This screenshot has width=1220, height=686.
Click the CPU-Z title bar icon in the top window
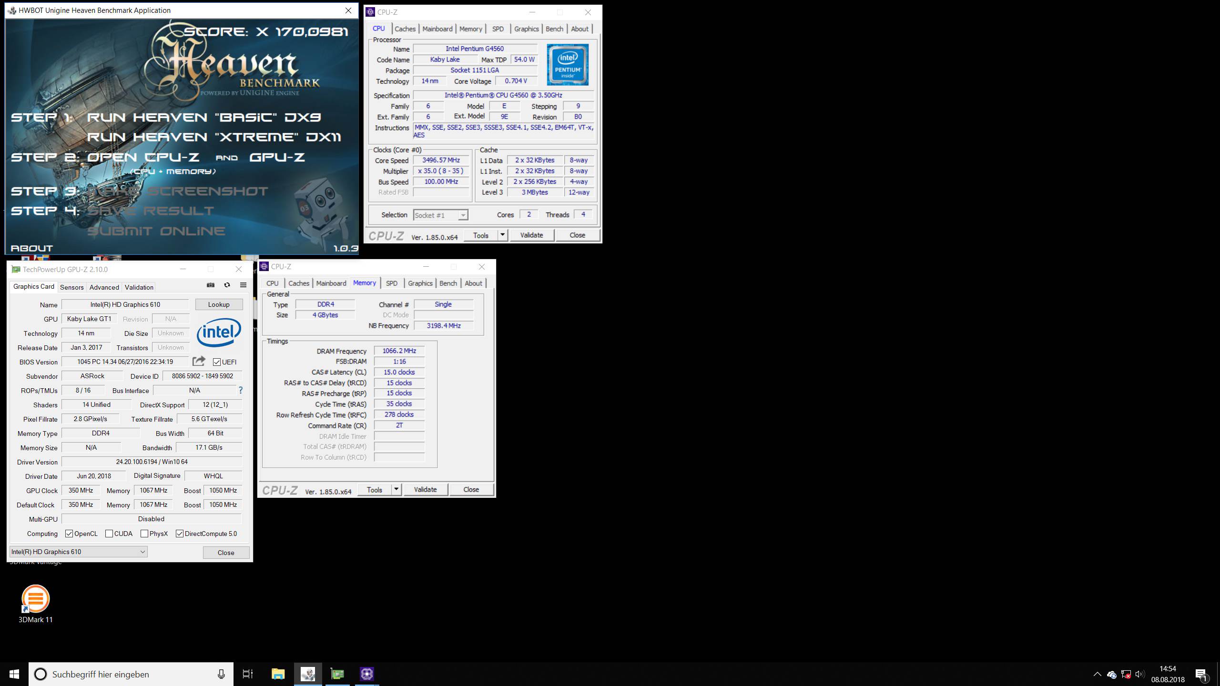pyautogui.click(x=370, y=12)
